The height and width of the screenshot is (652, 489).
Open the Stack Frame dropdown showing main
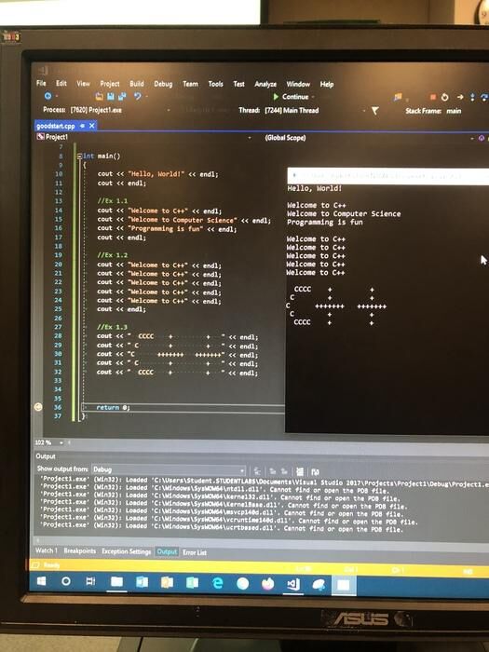click(467, 111)
